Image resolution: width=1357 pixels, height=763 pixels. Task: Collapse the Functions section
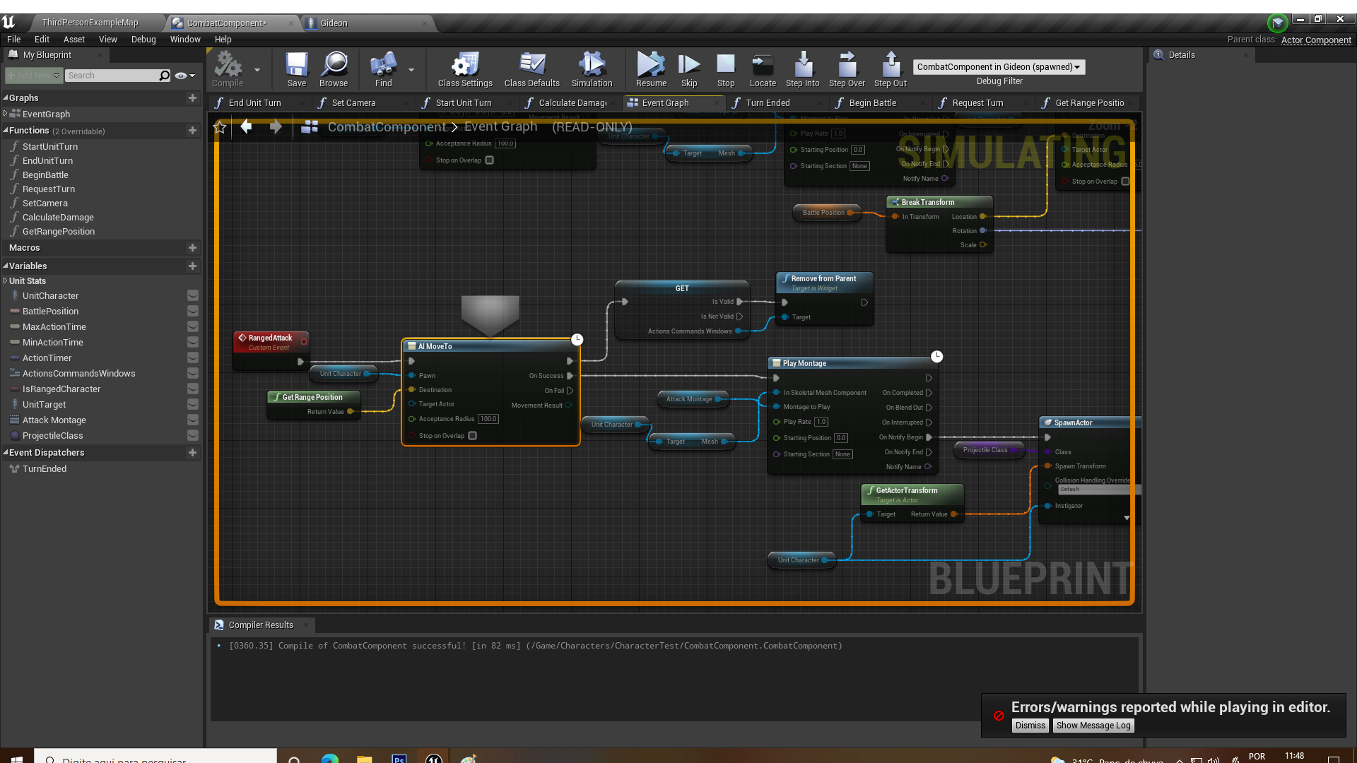click(6, 131)
